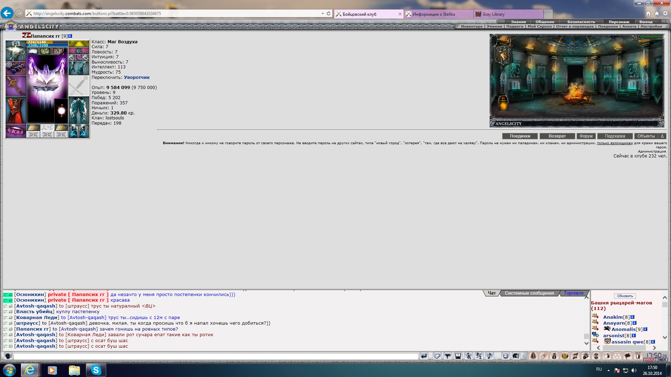This screenshot has height=377, width=671.
Task: Switch to TIMER mode
Action: pos(662,360)
